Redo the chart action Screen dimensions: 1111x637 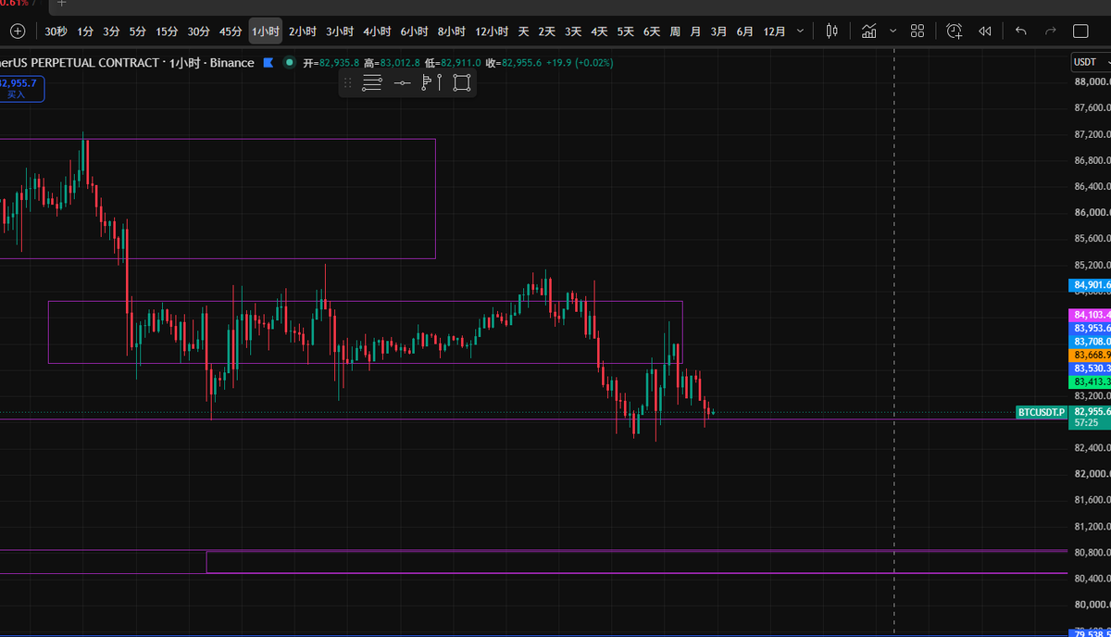(1050, 31)
